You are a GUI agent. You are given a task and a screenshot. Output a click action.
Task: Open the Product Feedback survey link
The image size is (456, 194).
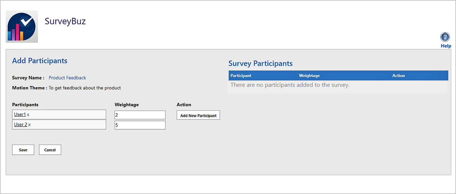[67, 78]
